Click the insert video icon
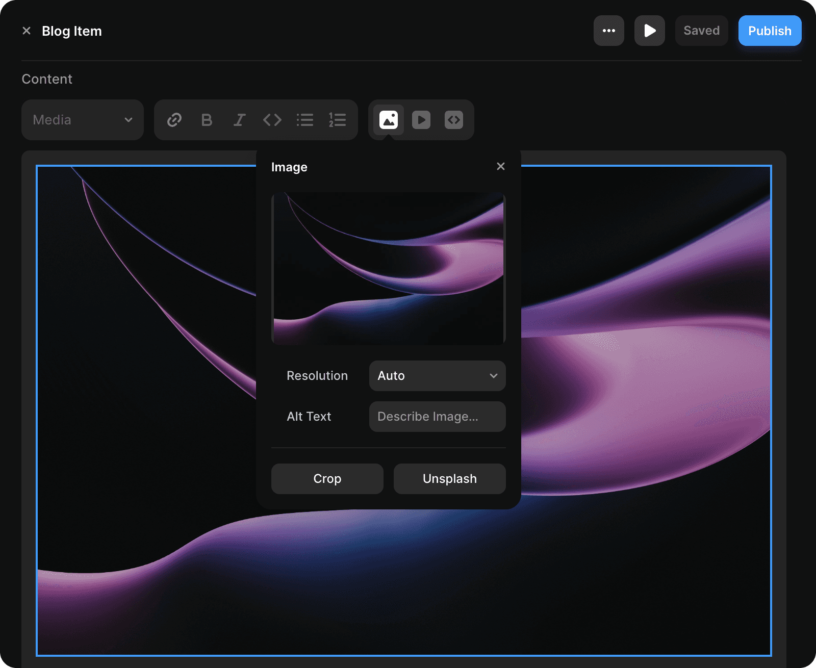The height and width of the screenshot is (668, 816). click(421, 120)
